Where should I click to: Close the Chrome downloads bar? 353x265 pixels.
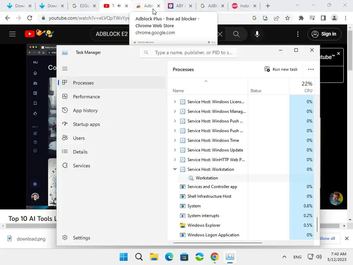pos(347,238)
